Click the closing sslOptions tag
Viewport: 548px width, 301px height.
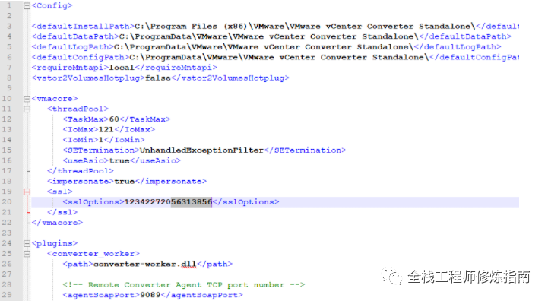click(245, 201)
